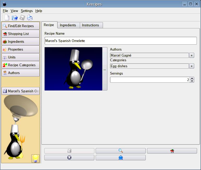Open the Find/Edit Recipes panel
Viewport: 201px width, 170px height.
(21, 26)
